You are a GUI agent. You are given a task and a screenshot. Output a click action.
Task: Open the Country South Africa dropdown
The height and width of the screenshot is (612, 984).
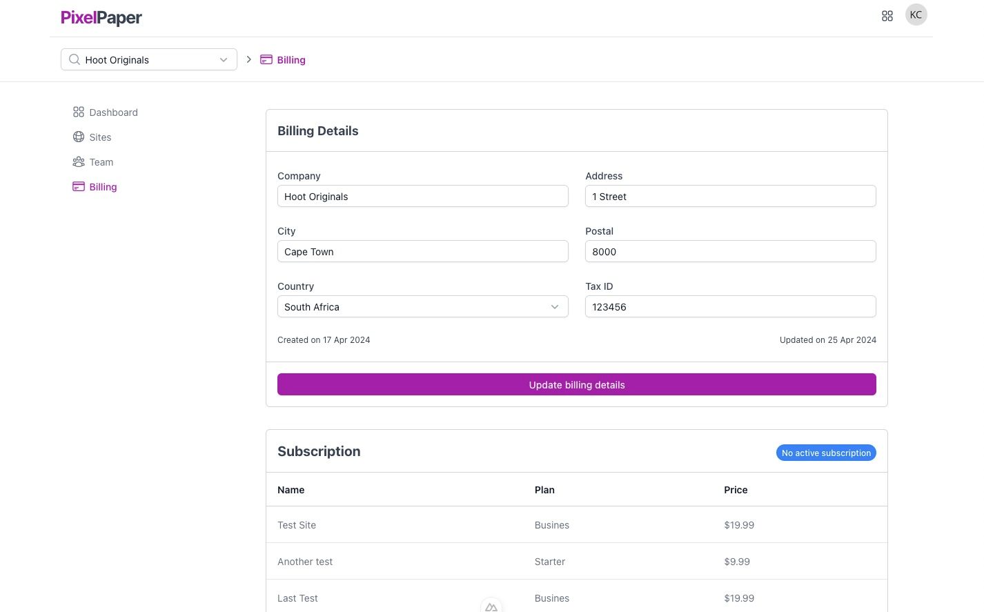pos(423,306)
